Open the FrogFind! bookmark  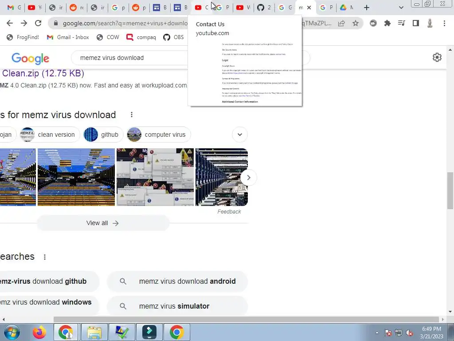[x=23, y=37]
